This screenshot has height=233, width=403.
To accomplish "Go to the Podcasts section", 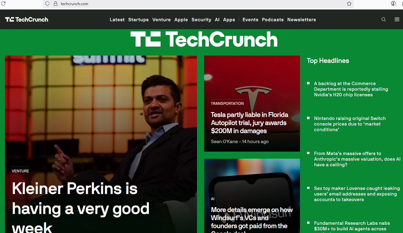I will click(x=273, y=19).
